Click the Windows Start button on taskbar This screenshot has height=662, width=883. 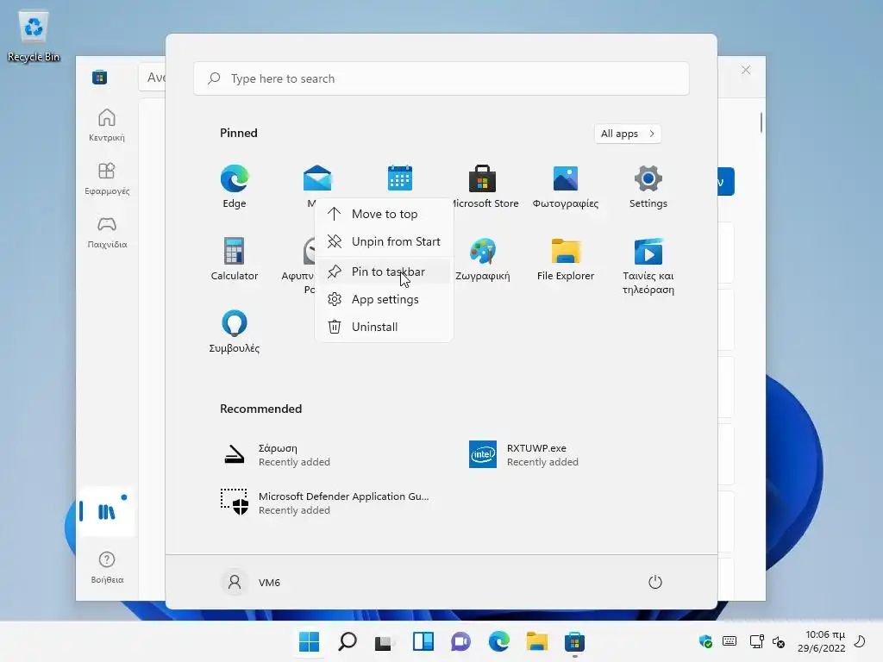point(310,641)
